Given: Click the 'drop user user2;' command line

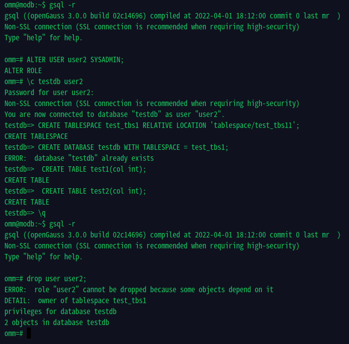Looking at the screenshot, I should 45,279.
